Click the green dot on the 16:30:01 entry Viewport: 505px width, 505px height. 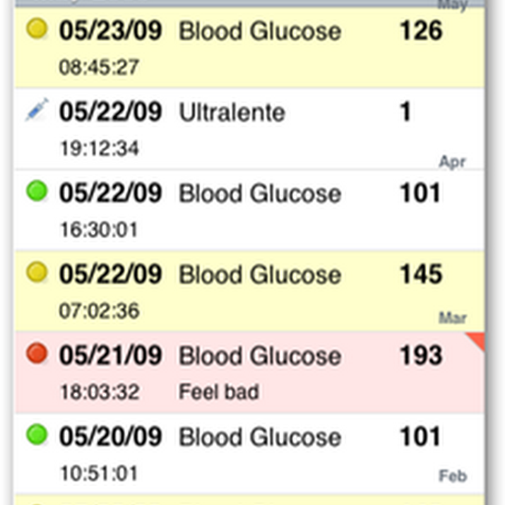pos(37,191)
